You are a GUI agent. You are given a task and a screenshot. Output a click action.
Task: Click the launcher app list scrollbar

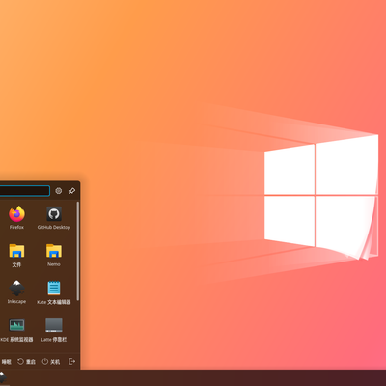click(x=77, y=251)
